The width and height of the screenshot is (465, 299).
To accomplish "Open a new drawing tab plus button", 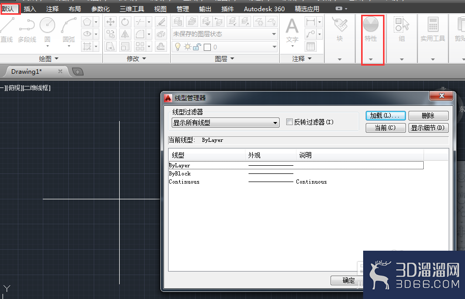I will click(x=78, y=72).
